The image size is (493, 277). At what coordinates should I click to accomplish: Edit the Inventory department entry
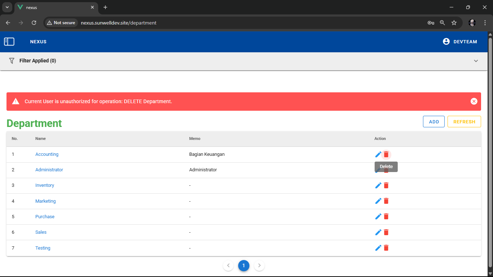pyautogui.click(x=378, y=185)
